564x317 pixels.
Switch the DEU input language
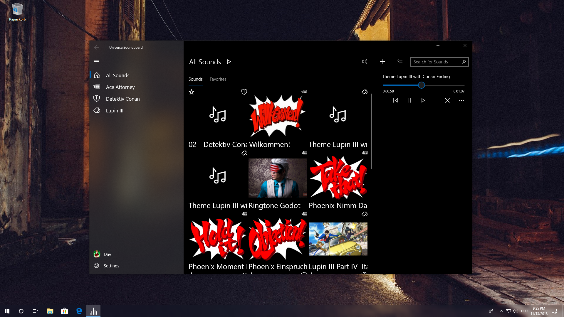[x=524, y=311]
